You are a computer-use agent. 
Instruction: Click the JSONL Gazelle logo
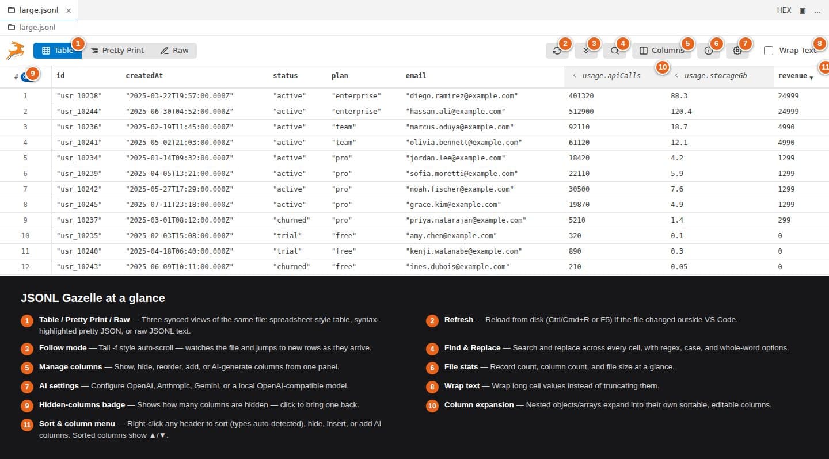click(16, 51)
